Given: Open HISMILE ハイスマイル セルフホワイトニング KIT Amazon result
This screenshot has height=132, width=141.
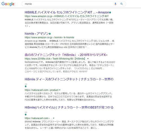Looking at the screenshot, I should [67, 12].
